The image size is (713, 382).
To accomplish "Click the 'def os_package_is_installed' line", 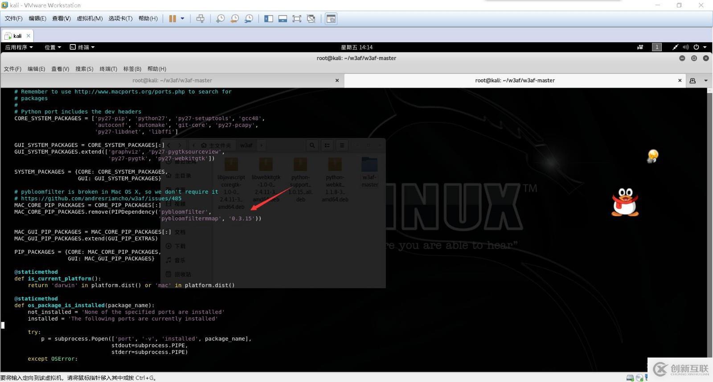I will [x=84, y=305].
